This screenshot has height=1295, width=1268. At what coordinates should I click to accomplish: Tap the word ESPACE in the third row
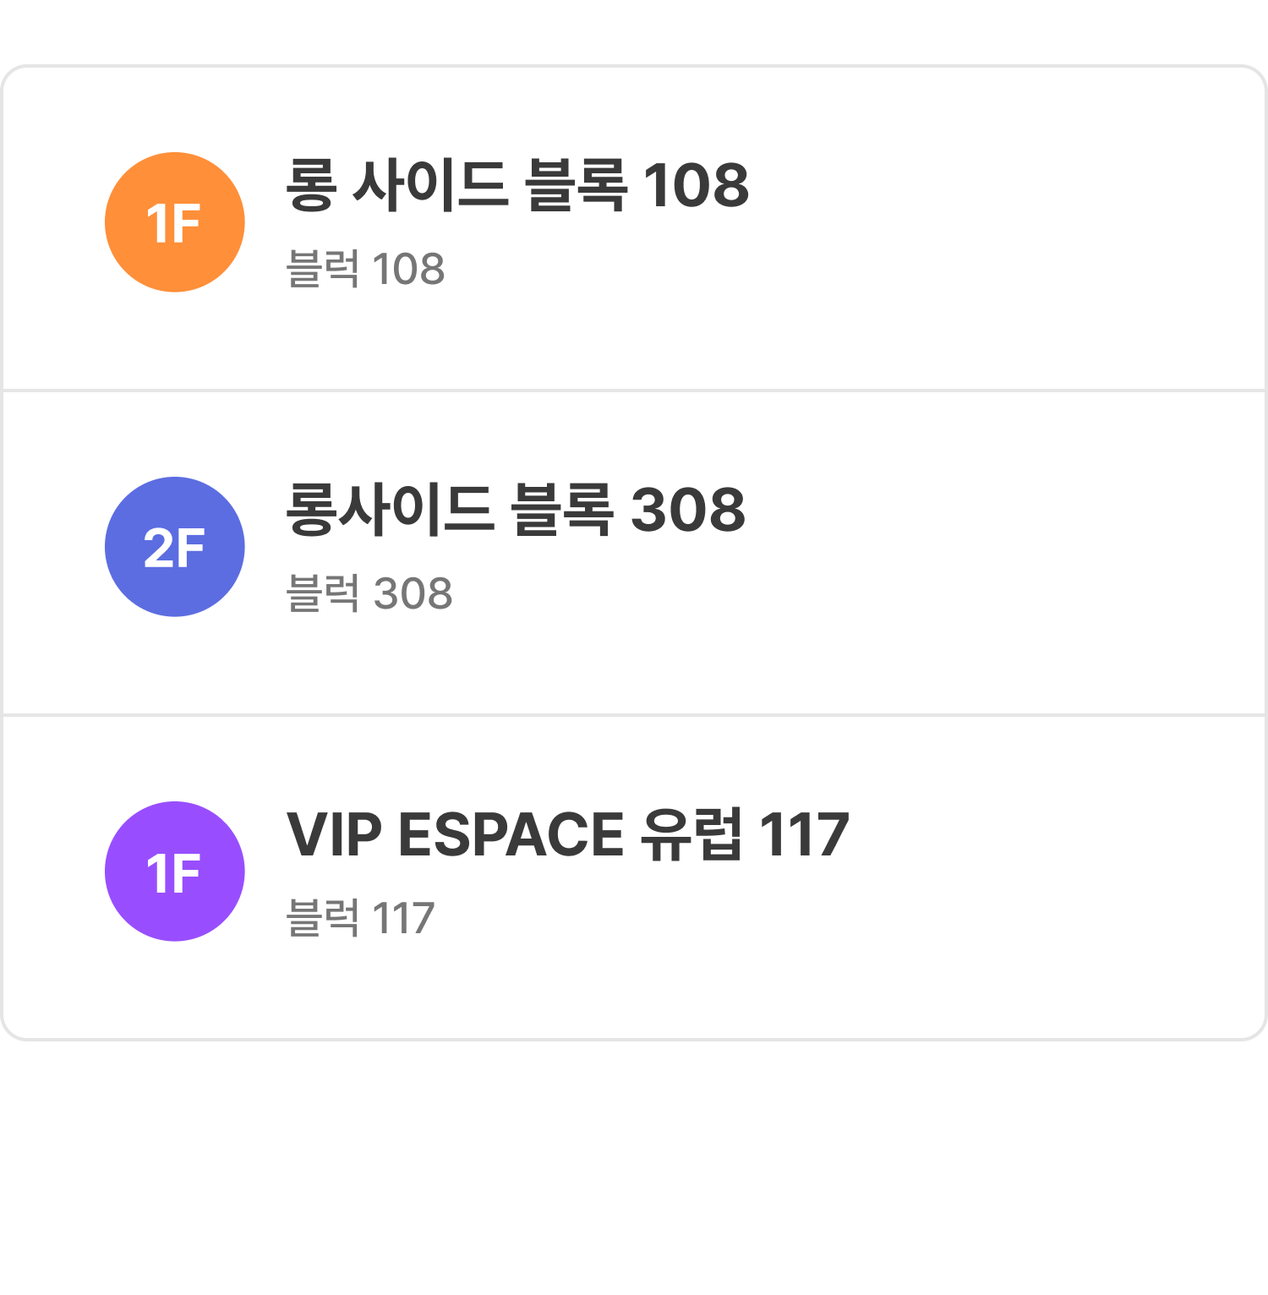point(511,834)
